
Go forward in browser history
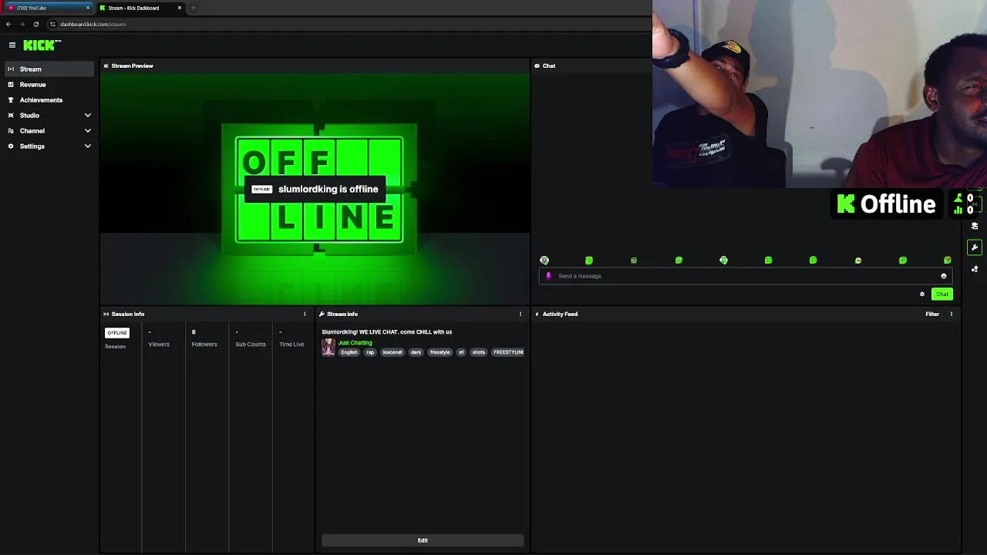pyautogui.click(x=22, y=24)
